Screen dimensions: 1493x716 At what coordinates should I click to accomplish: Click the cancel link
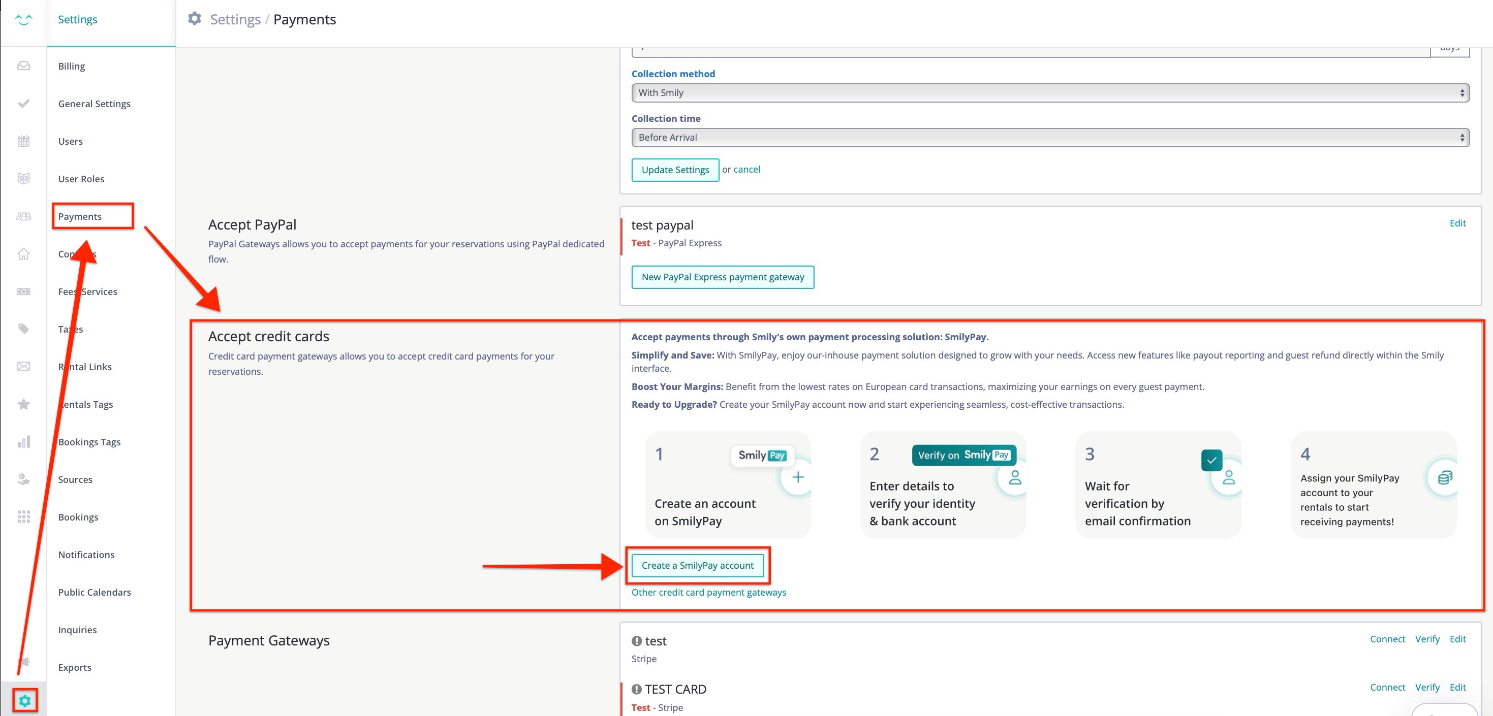click(x=746, y=169)
